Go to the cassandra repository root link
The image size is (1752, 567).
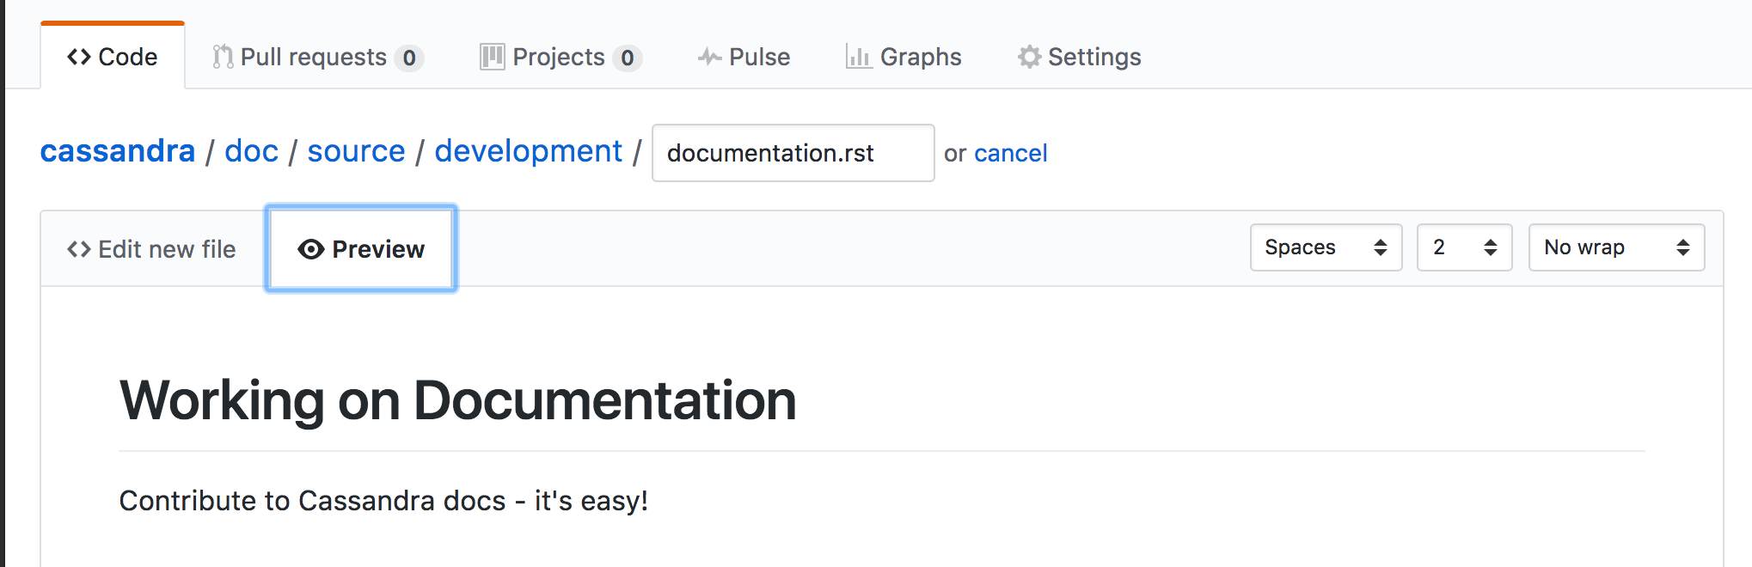118,151
